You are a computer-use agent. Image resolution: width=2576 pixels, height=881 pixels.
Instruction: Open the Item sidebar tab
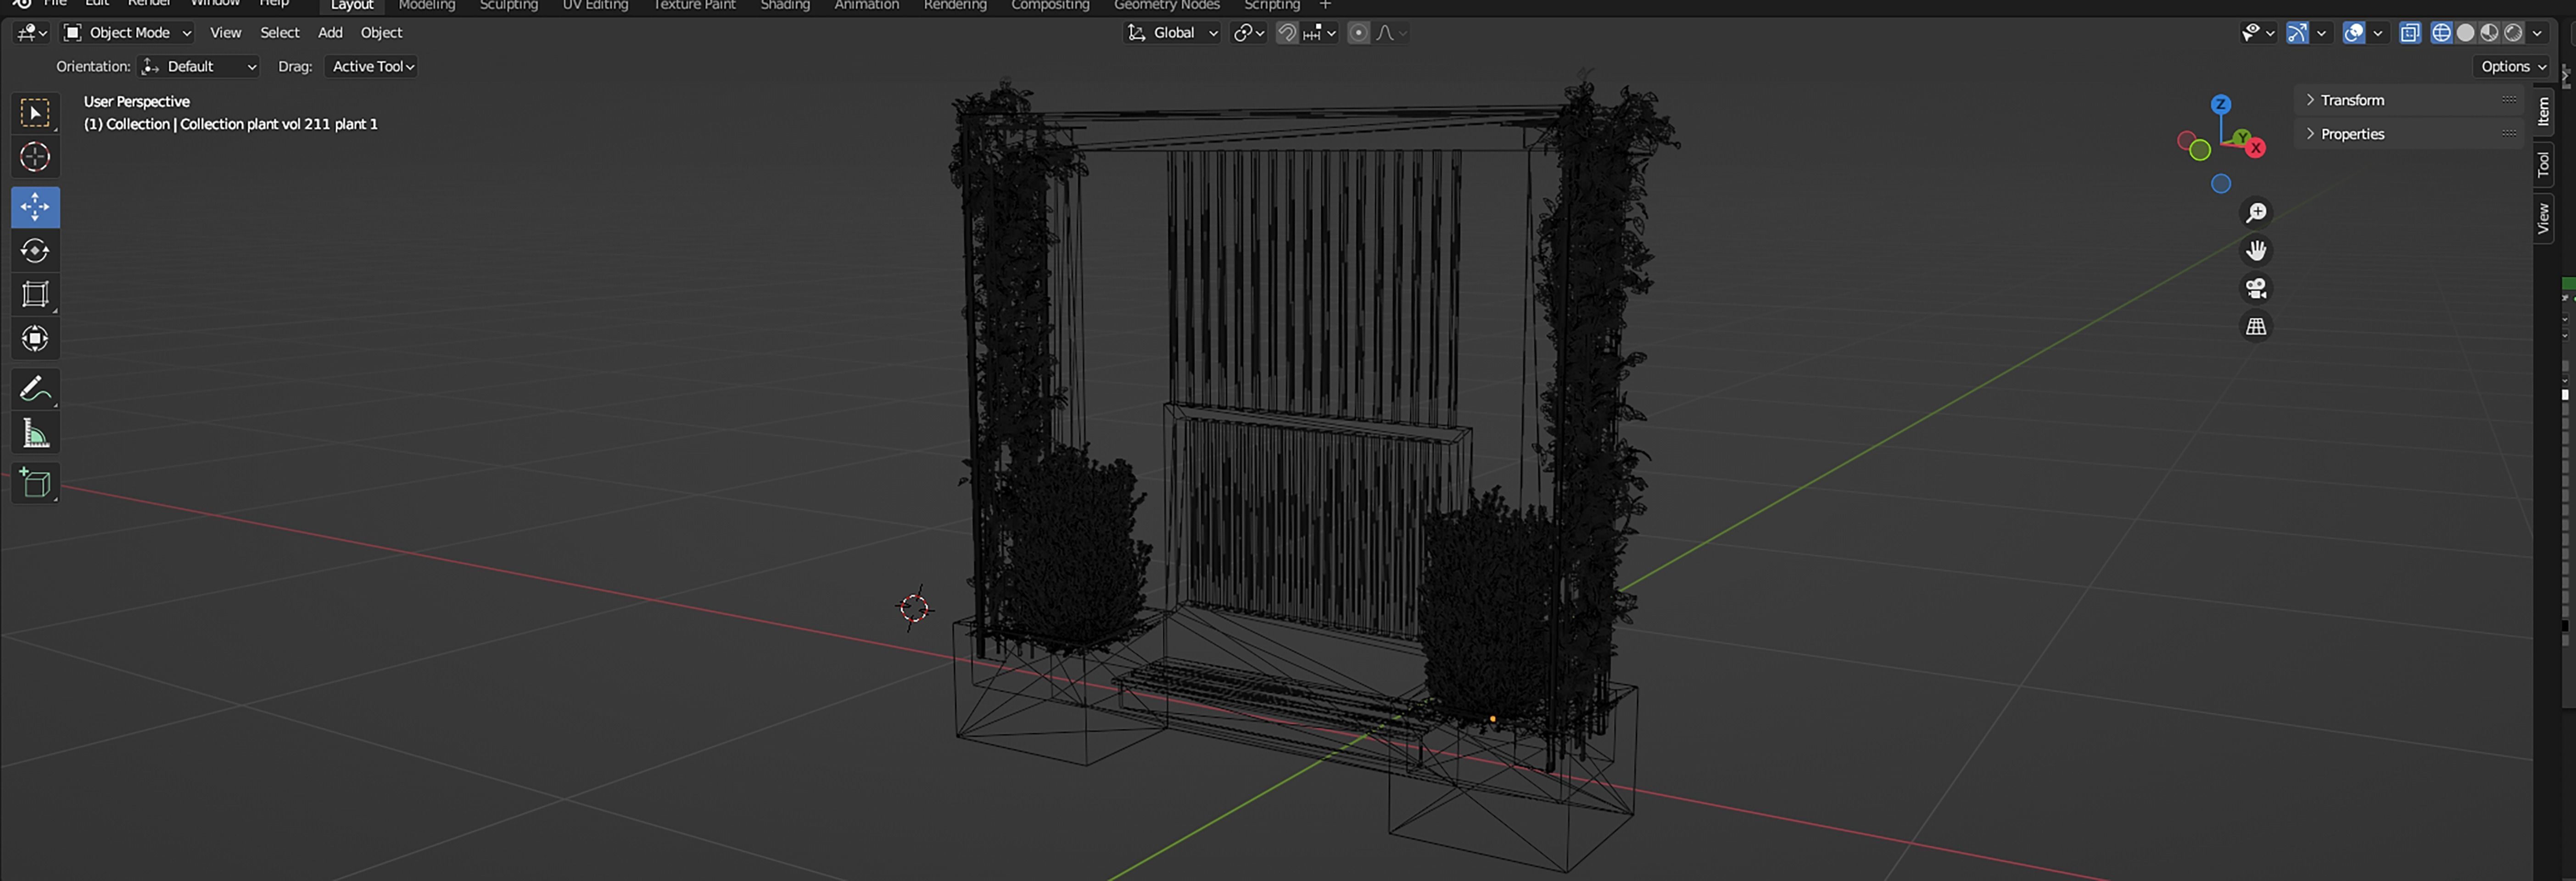tap(2544, 111)
